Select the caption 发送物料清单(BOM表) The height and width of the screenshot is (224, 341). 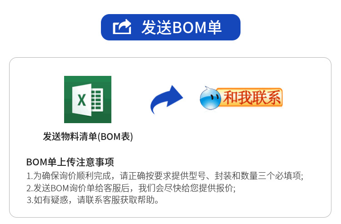(88, 137)
